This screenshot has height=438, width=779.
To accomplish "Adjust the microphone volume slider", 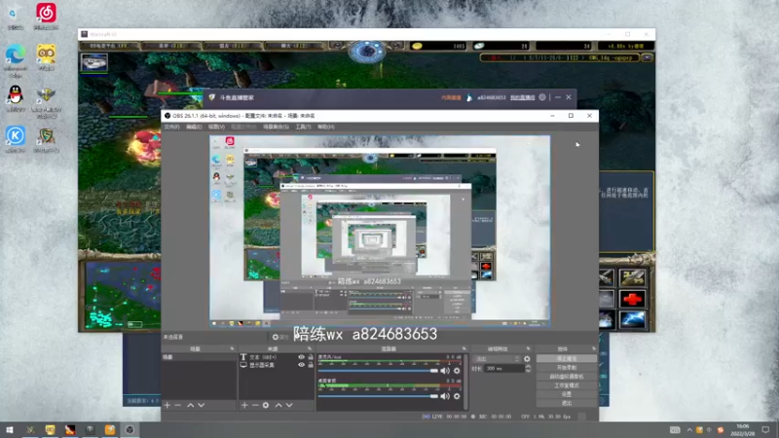I will (379, 371).
